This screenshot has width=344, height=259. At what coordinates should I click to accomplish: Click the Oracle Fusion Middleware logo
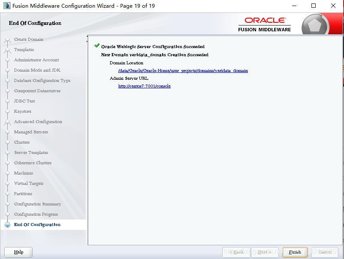coord(265,24)
